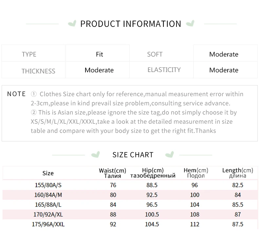Click hem value 112 for XXL
The width and height of the screenshot is (262, 240).
(x=195, y=224)
